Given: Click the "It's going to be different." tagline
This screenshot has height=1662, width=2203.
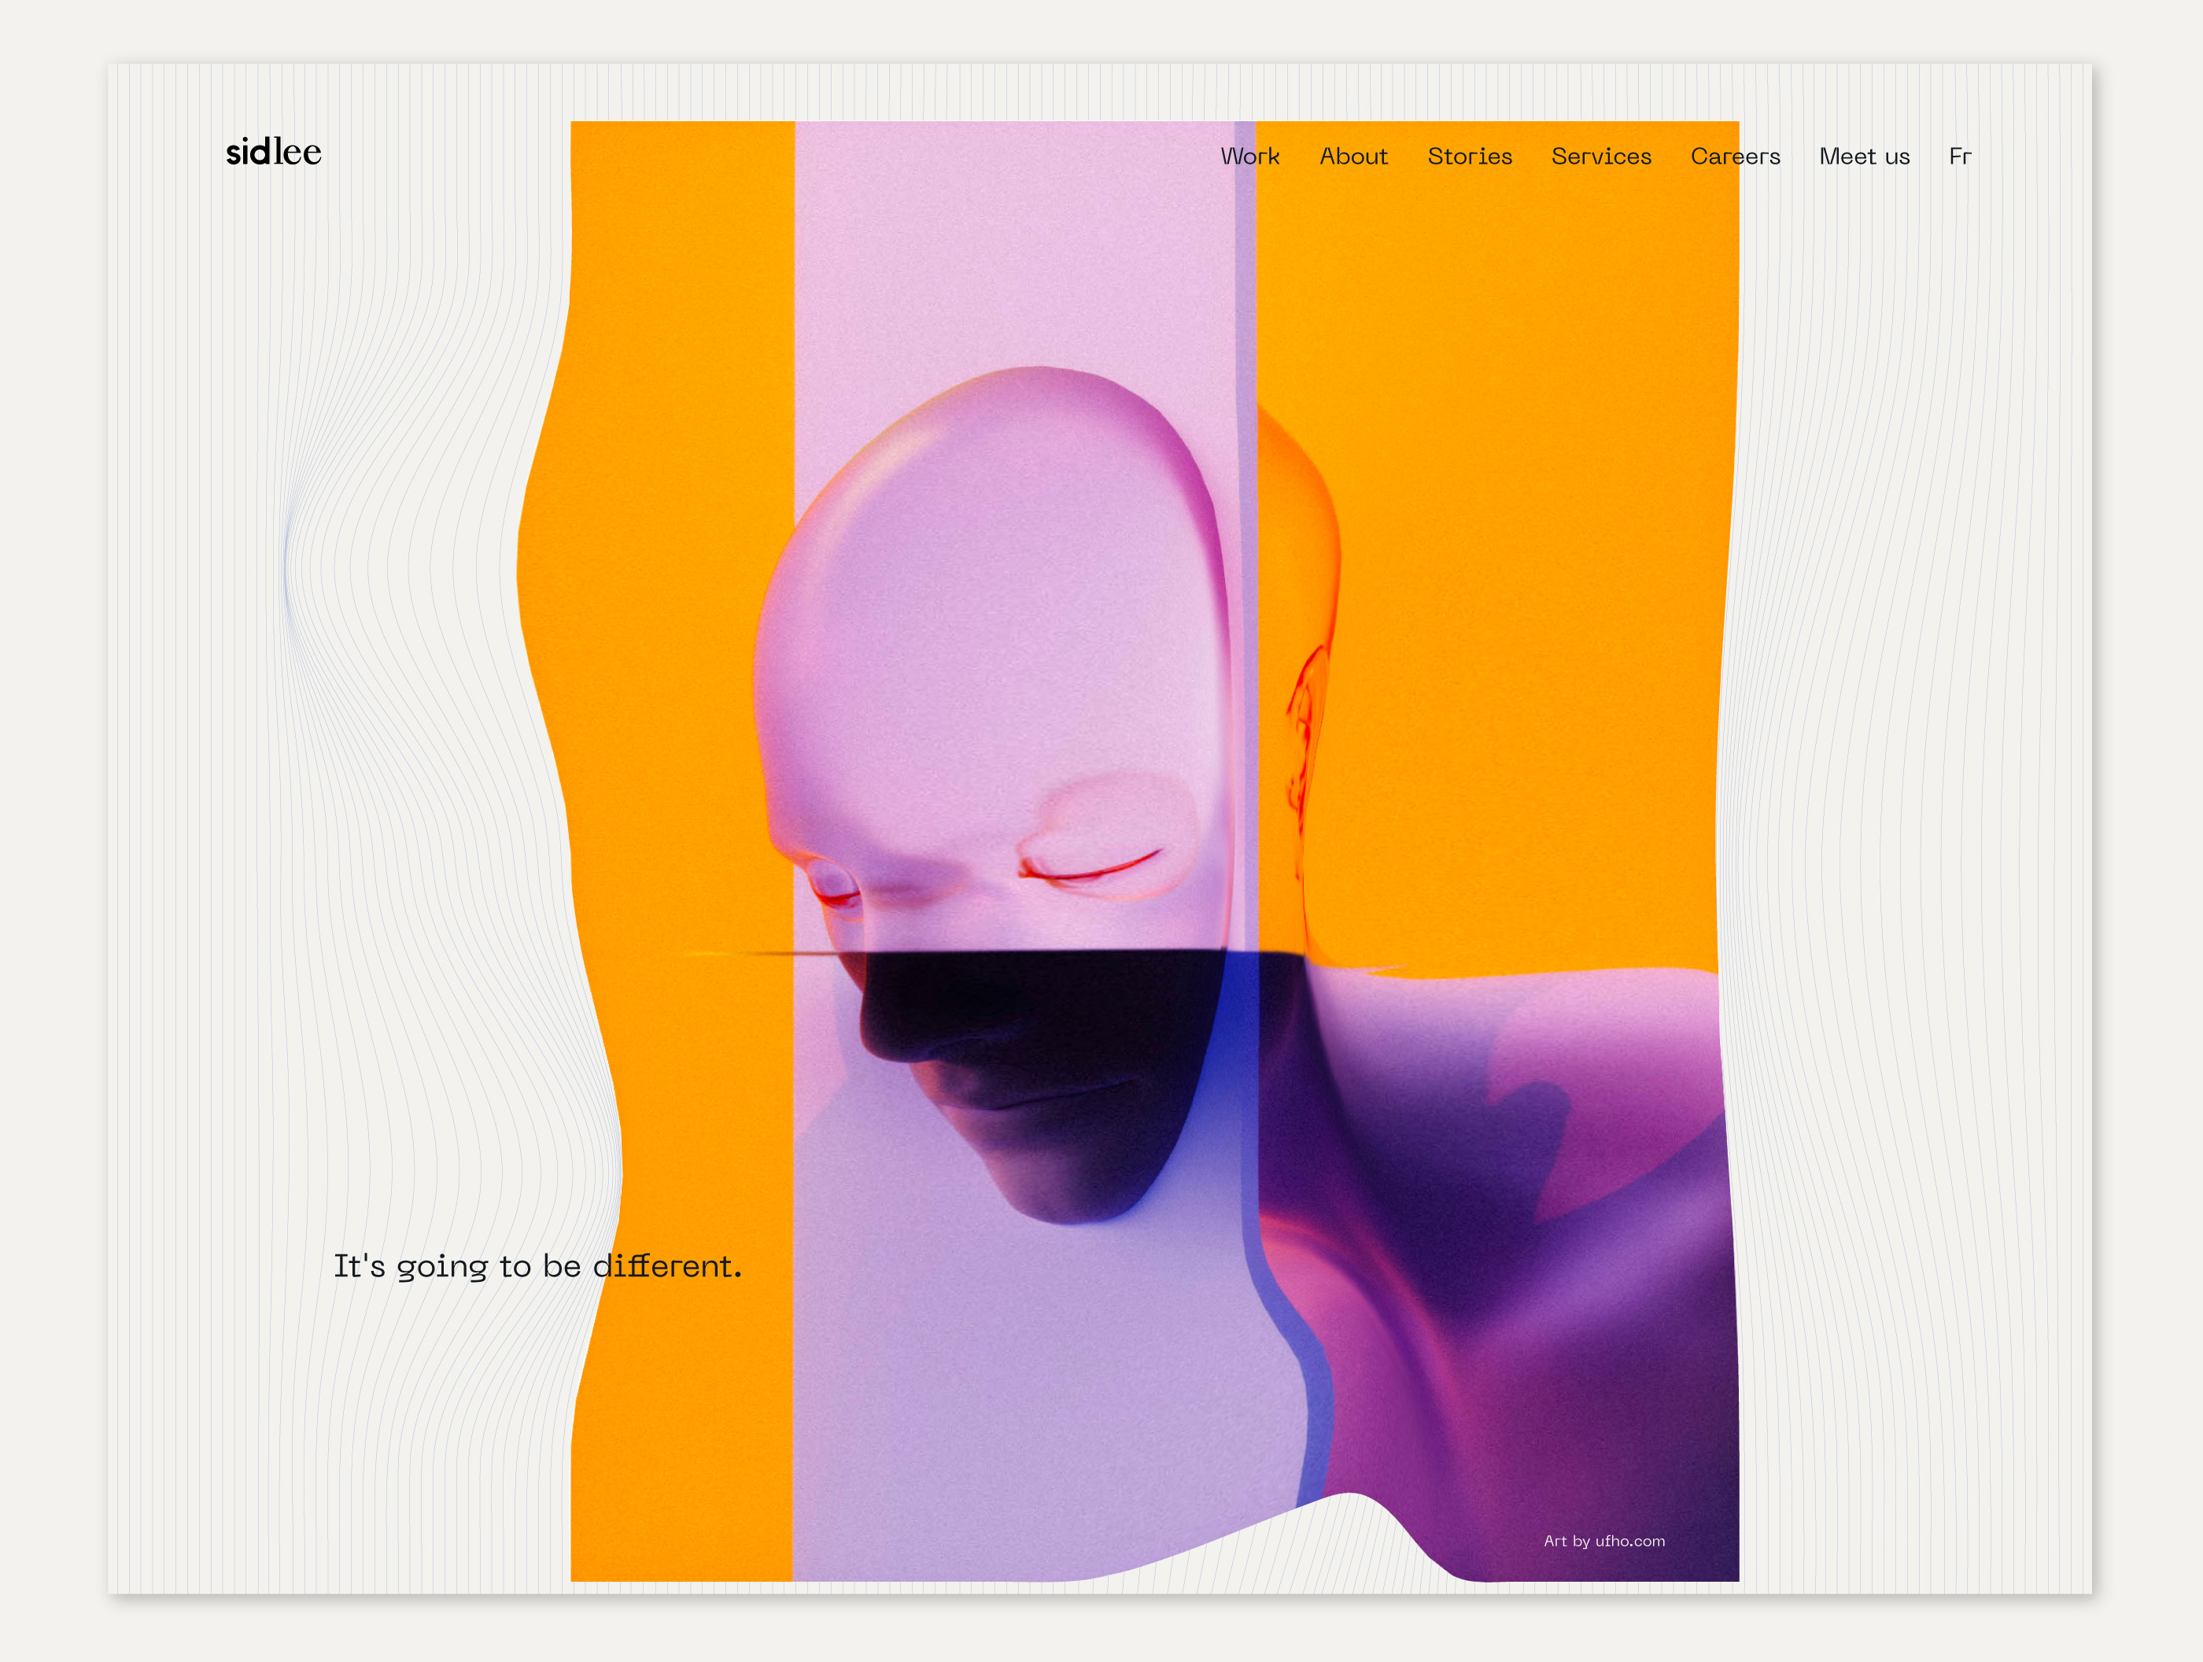Looking at the screenshot, I should pos(537,1265).
